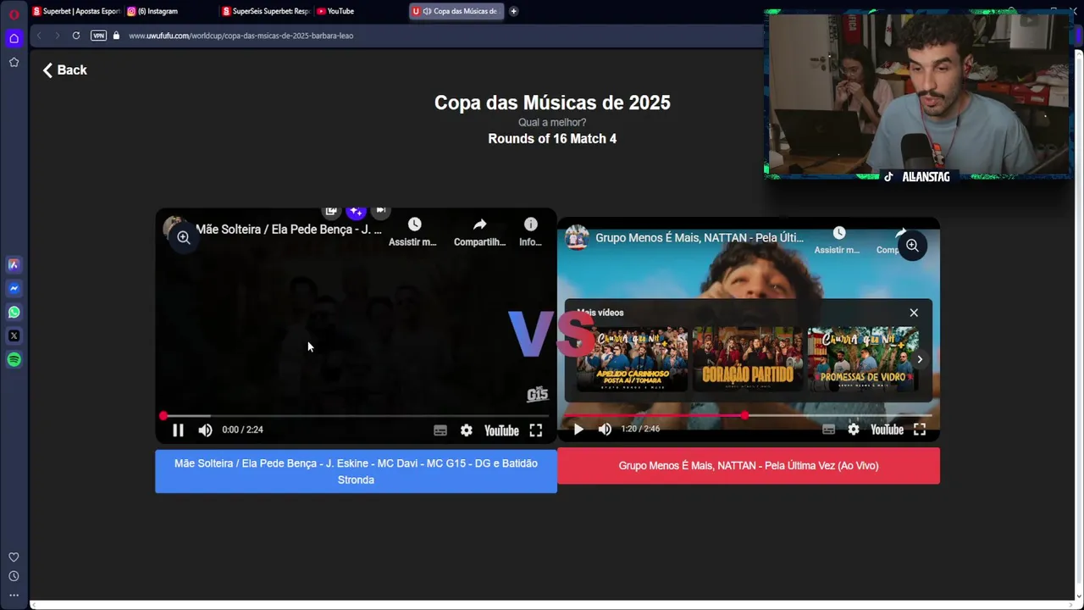Toggle subtitles on the right video
Image resolution: width=1084 pixels, height=610 pixels.
click(x=828, y=430)
